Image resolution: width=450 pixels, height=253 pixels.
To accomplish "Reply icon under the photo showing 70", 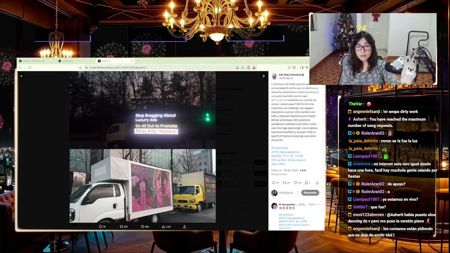I will (102, 227).
